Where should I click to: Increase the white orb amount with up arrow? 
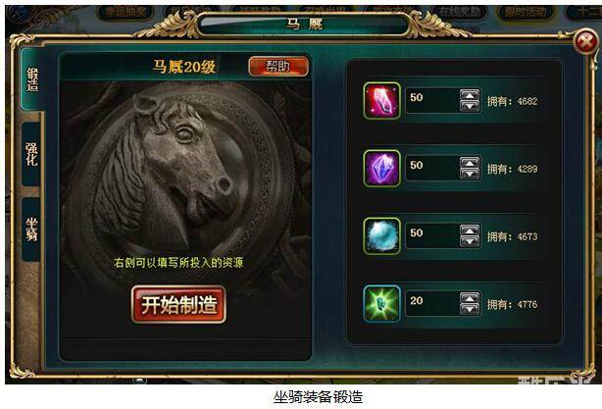(x=470, y=230)
